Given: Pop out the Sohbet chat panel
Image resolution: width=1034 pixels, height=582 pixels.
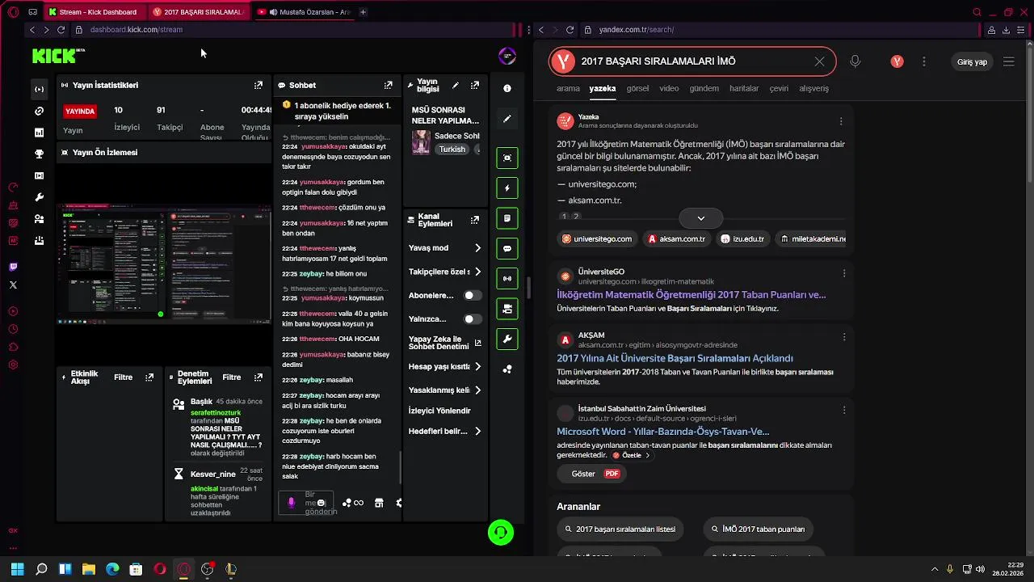Looking at the screenshot, I should [389, 85].
